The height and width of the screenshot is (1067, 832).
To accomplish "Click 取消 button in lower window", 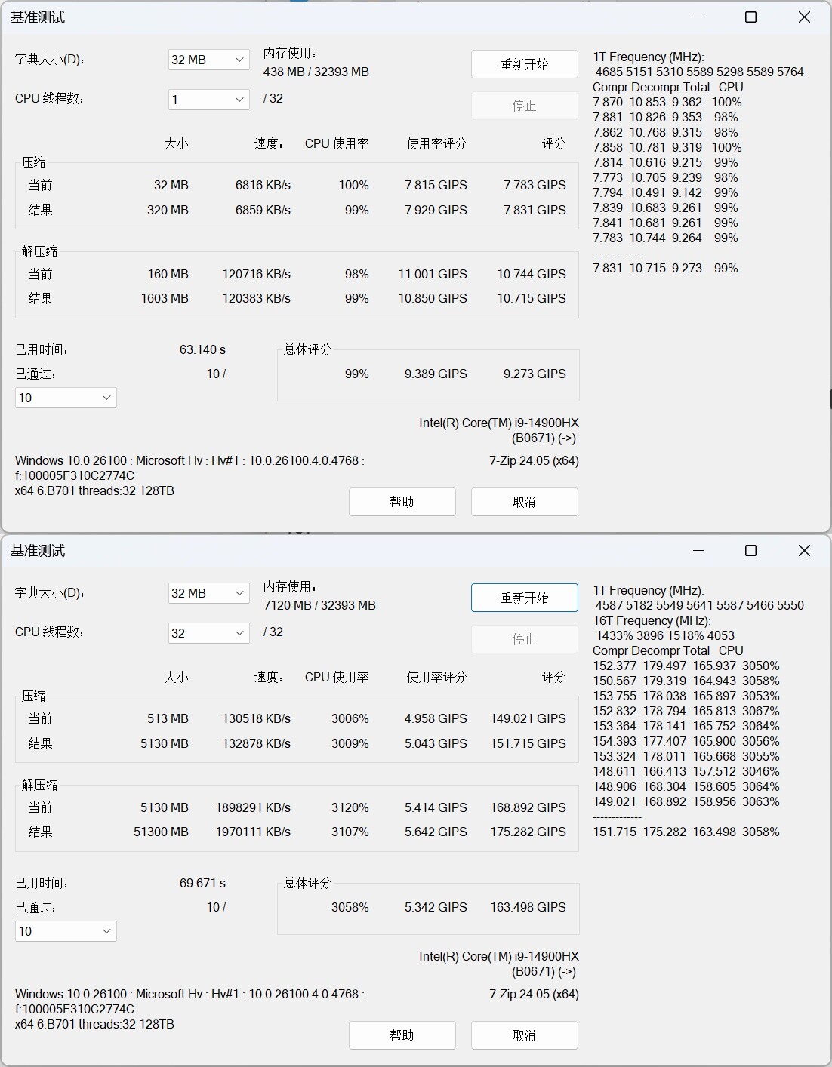I will [525, 1035].
